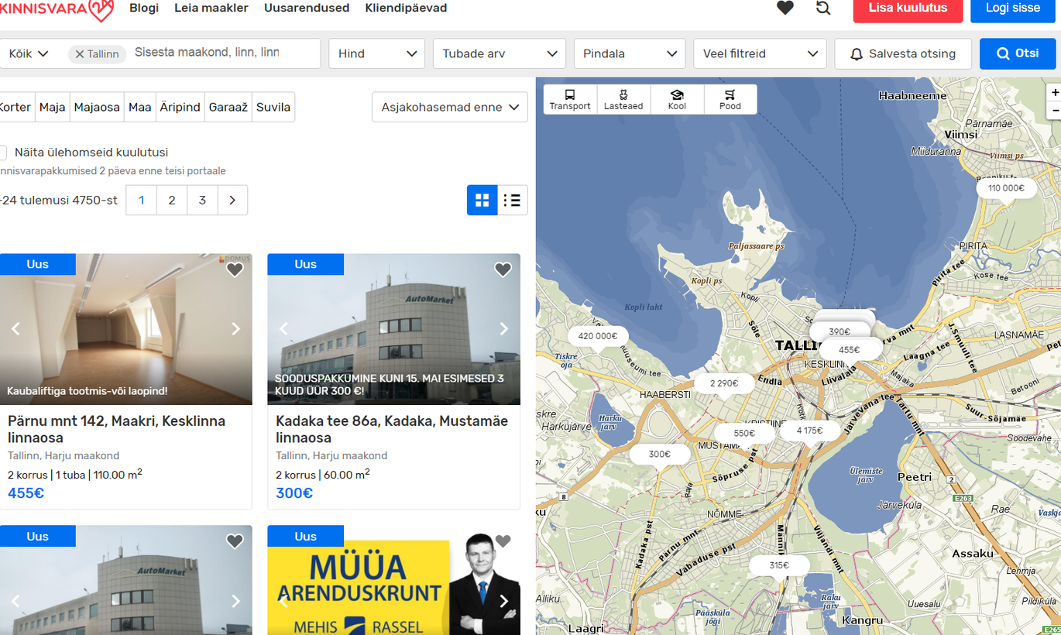
Task: Open favorites heart icon in header
Action: coord(785,8)
